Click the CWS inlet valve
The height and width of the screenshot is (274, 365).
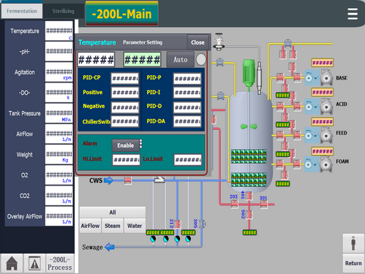tap(128, 180)
